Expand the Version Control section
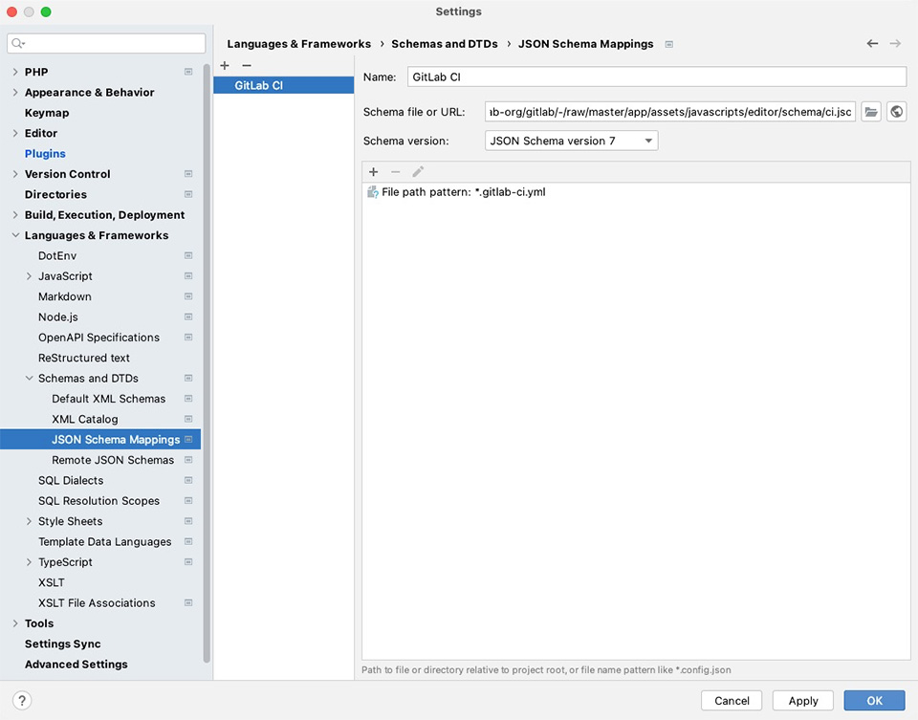The width and height of the screenshot is (918, 720). [15, 174]
